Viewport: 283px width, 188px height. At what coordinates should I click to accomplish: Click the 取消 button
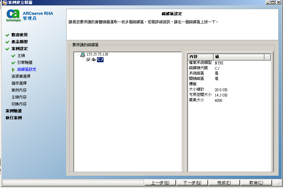[256, 182]
